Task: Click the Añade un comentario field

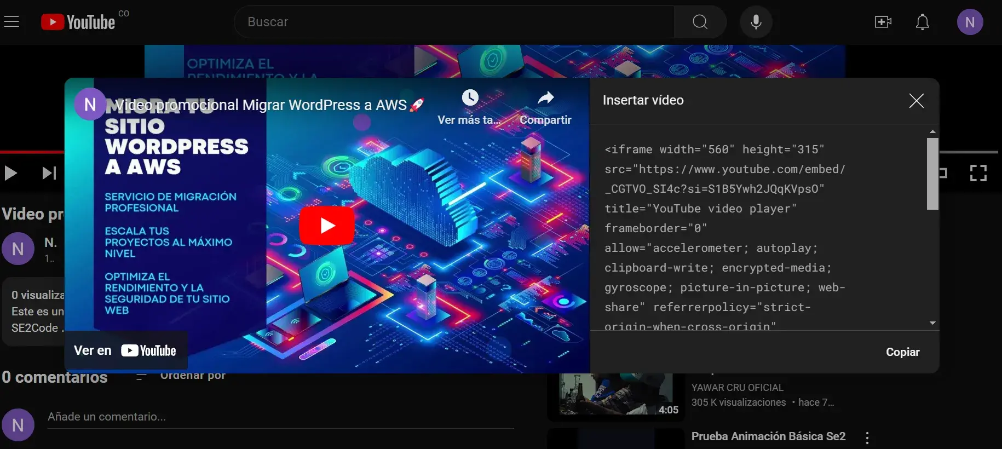Action: coord(279,417)
